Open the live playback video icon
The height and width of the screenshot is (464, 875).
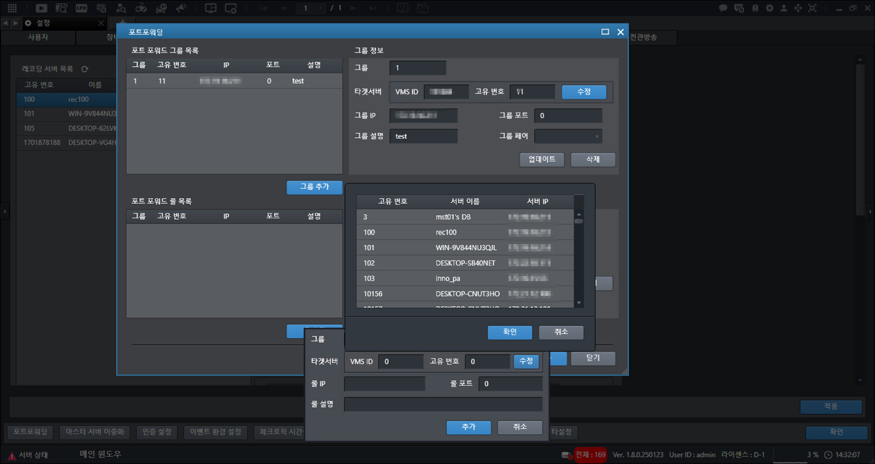click(41, 8)
